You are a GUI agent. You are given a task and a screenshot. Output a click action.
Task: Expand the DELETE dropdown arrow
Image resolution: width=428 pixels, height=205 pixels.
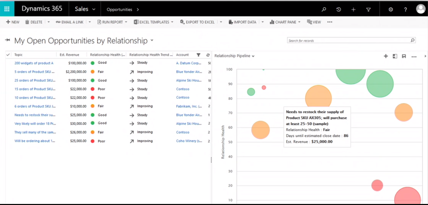pyautogui.click(x=49, y=22)
